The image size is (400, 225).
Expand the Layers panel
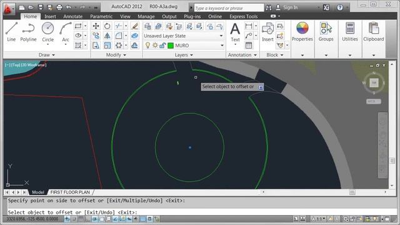pyautogui.click(x=184, y=55)
